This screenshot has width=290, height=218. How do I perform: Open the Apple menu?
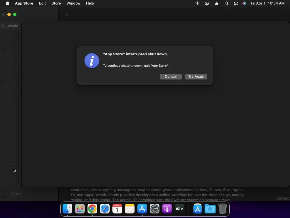(x=7, y=3)
